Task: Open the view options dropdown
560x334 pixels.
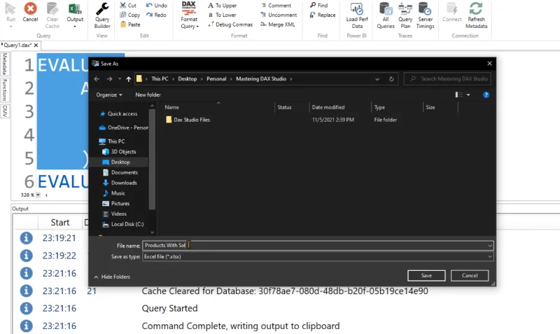Action: (468, 95)
